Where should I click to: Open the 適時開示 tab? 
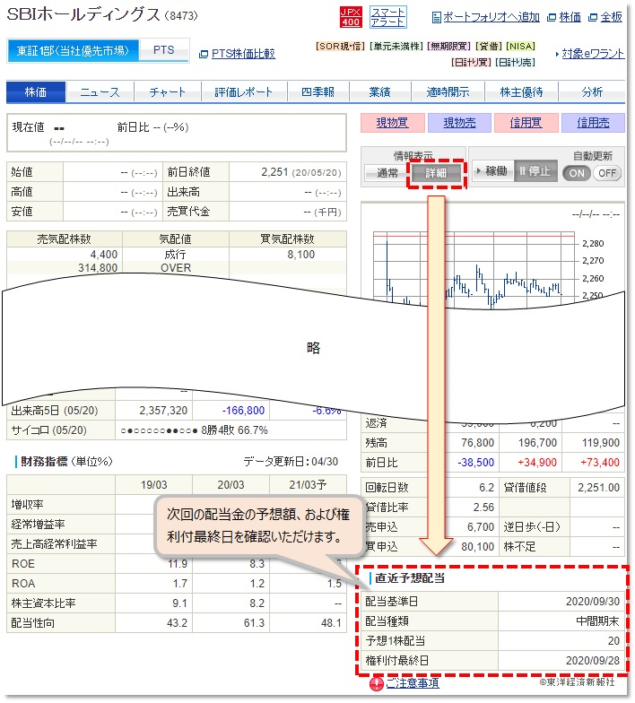[x=448, y=91]
